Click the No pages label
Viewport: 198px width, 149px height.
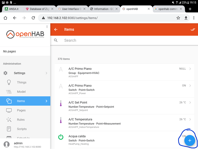click(10, 51)
